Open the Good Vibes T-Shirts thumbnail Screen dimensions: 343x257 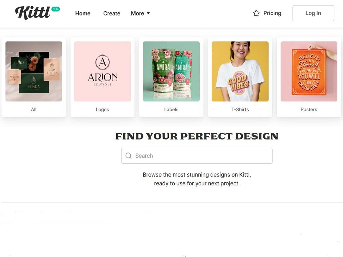pos(240,72)
